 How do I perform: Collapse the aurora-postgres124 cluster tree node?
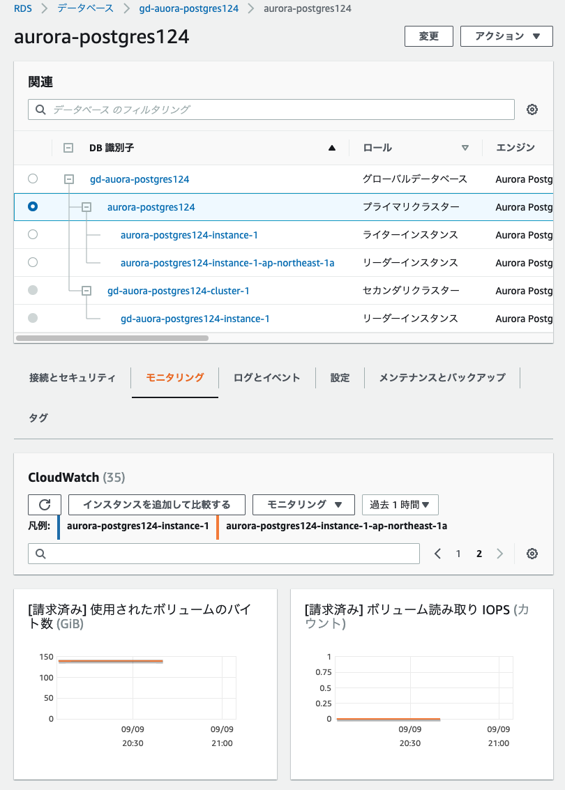pos(86,207)
